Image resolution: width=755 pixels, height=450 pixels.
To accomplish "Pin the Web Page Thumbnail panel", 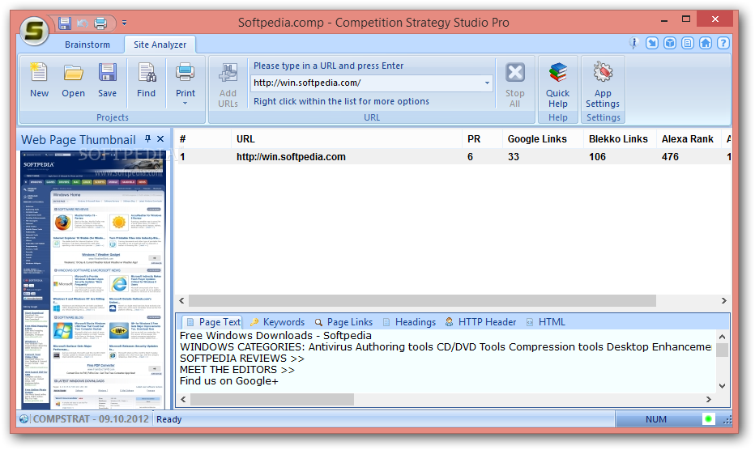I will pos(147,139).
